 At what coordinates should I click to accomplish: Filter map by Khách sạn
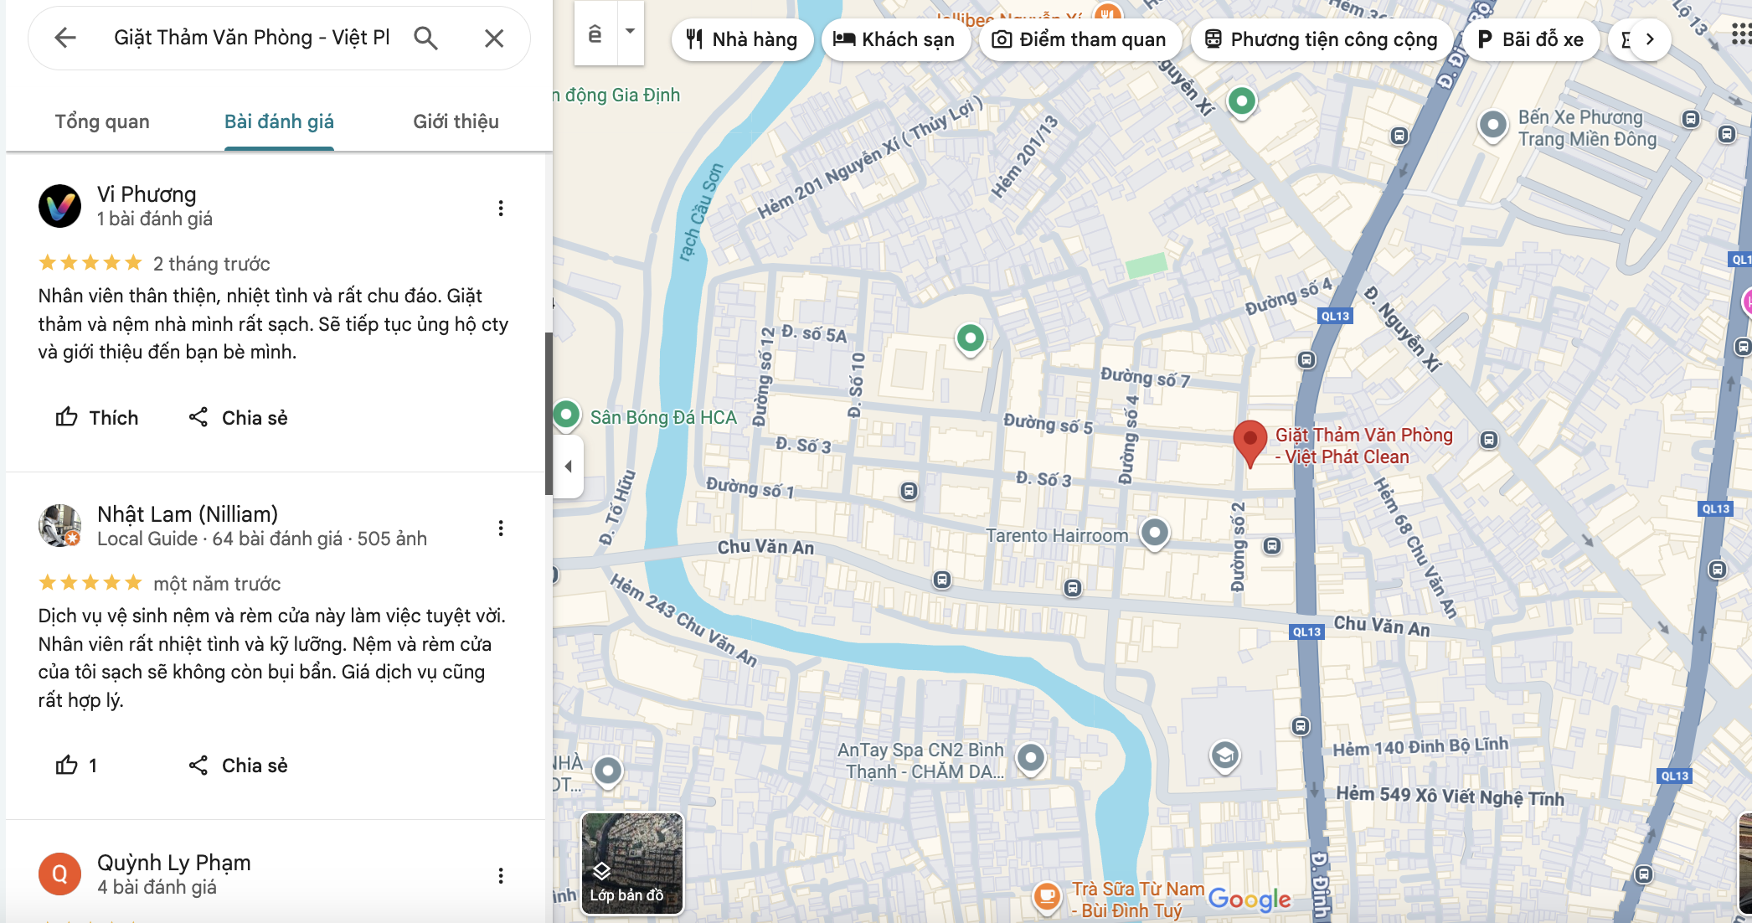click(894, 39)
